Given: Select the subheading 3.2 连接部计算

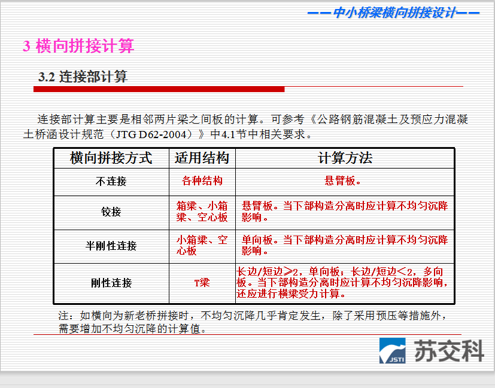Looking at the screenshot, I should pos(83,77).
